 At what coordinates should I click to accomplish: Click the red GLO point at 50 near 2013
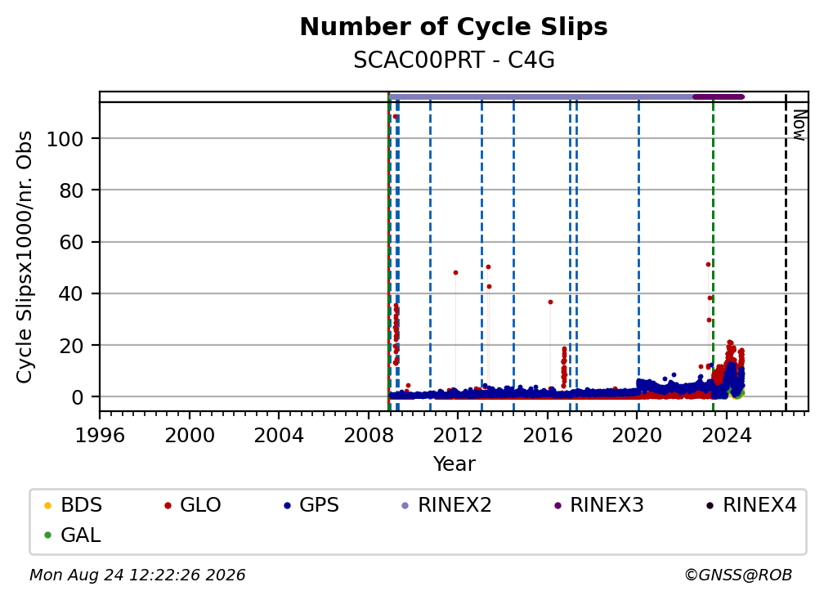click(x=488, y=267)
